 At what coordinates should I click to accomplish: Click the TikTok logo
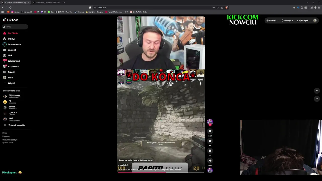pos(10,20)
